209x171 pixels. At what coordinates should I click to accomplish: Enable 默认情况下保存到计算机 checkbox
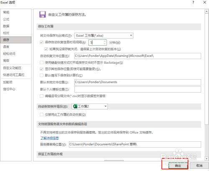coord(41,75)
